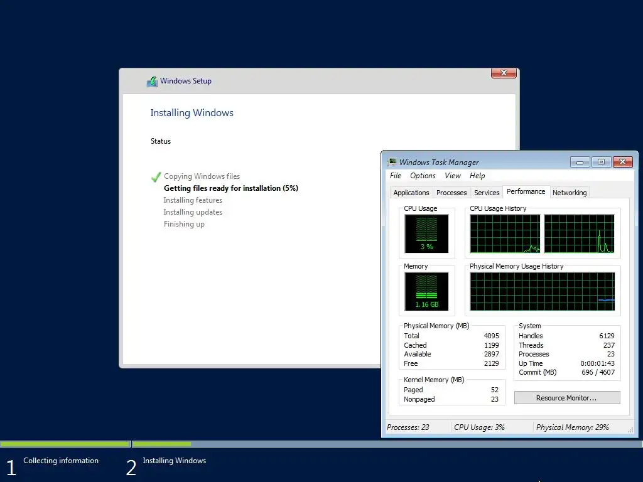Click the first CPU Usage History graph
Viewport: 643px width, 482px height.
[505, 233]
